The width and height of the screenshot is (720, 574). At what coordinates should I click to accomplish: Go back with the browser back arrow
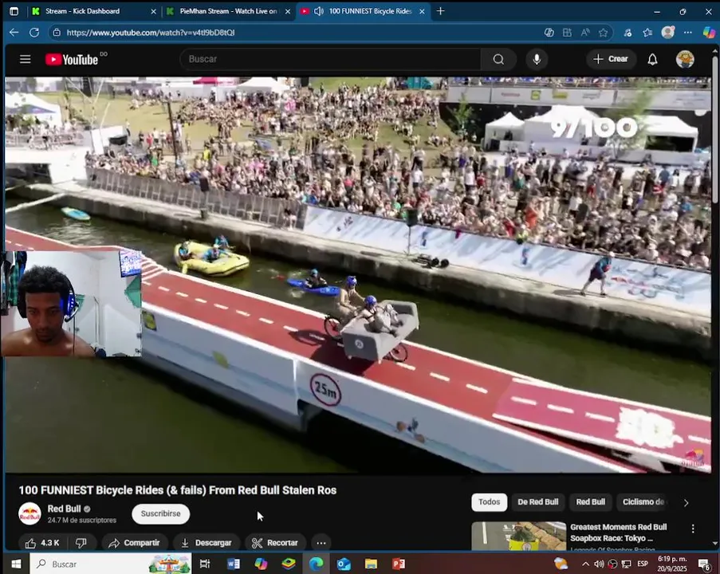pos(14,33)
